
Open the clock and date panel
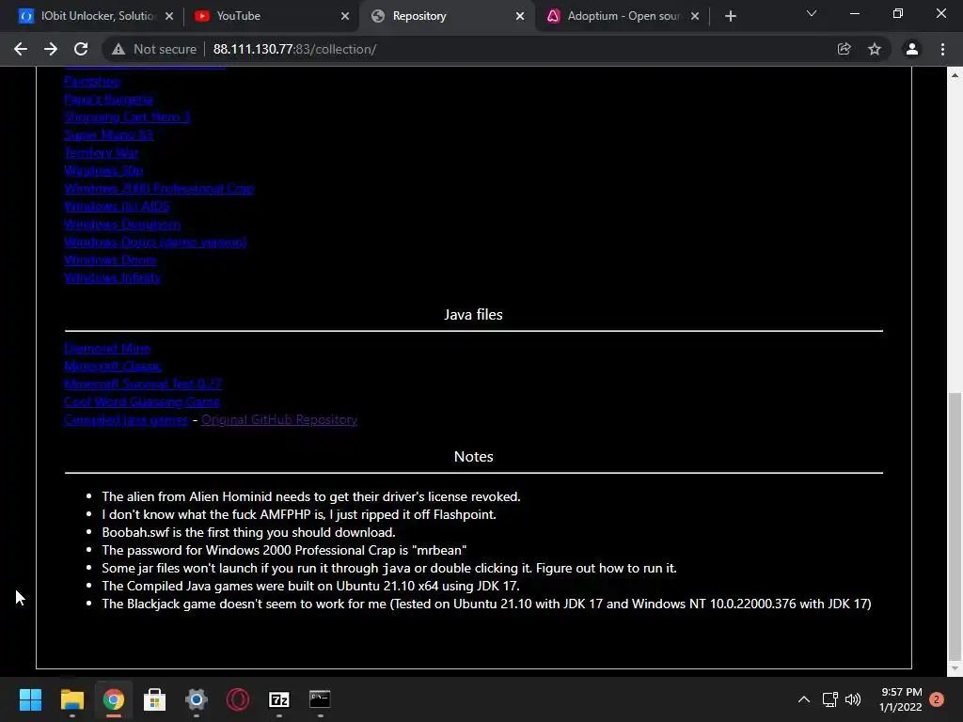(x=901, y=699)
